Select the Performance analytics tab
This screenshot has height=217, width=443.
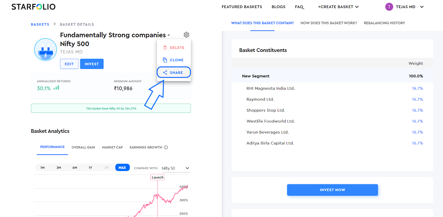pos(52,147)
